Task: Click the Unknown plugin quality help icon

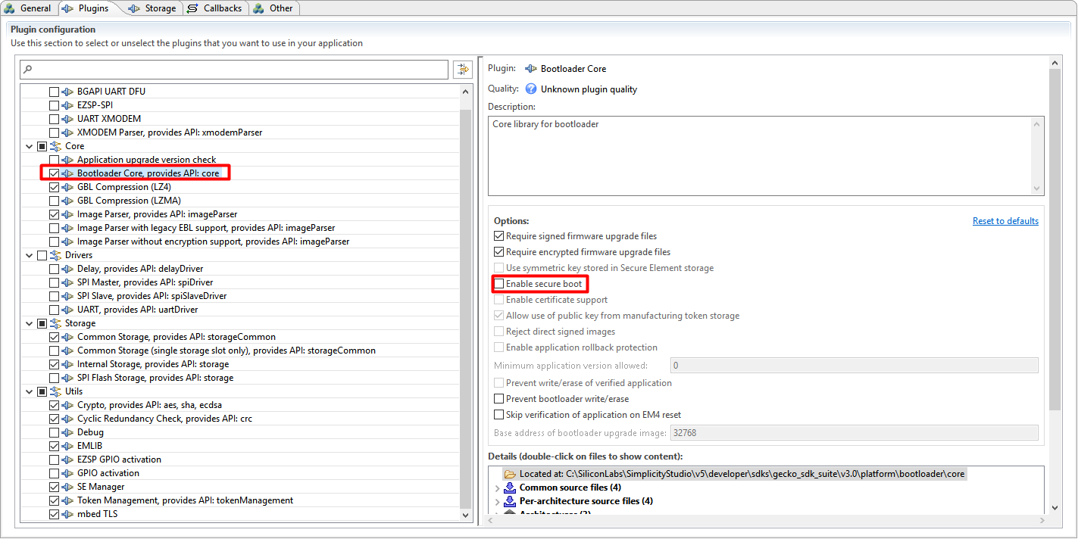Action: point(531,89)
